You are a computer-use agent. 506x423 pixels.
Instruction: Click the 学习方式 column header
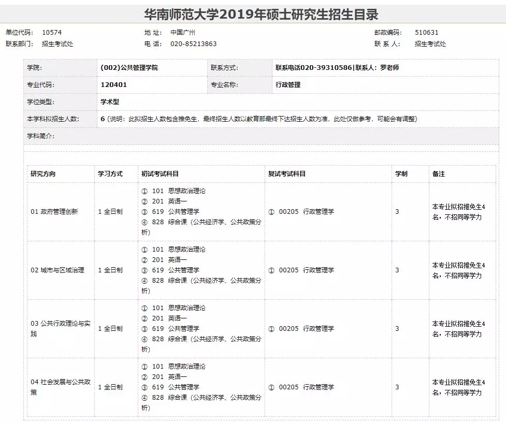click(x=110, y=174)
